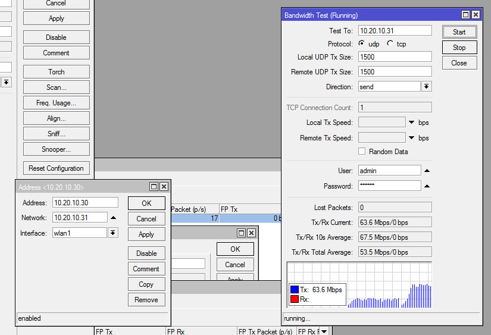Screen dimensions: 491x335
Task: Click Reset Configuration button
Action: click(x=57, y=168)
